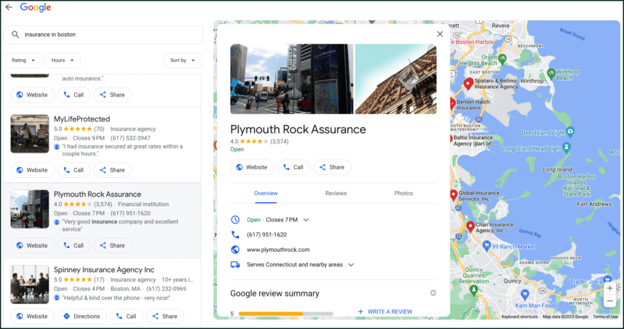The image size is (624, 329).
Task: Select Deer Island Light map marker
Action: point(571,132)
